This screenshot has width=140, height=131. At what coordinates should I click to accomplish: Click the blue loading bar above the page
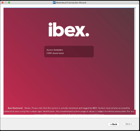pos(69,8)
